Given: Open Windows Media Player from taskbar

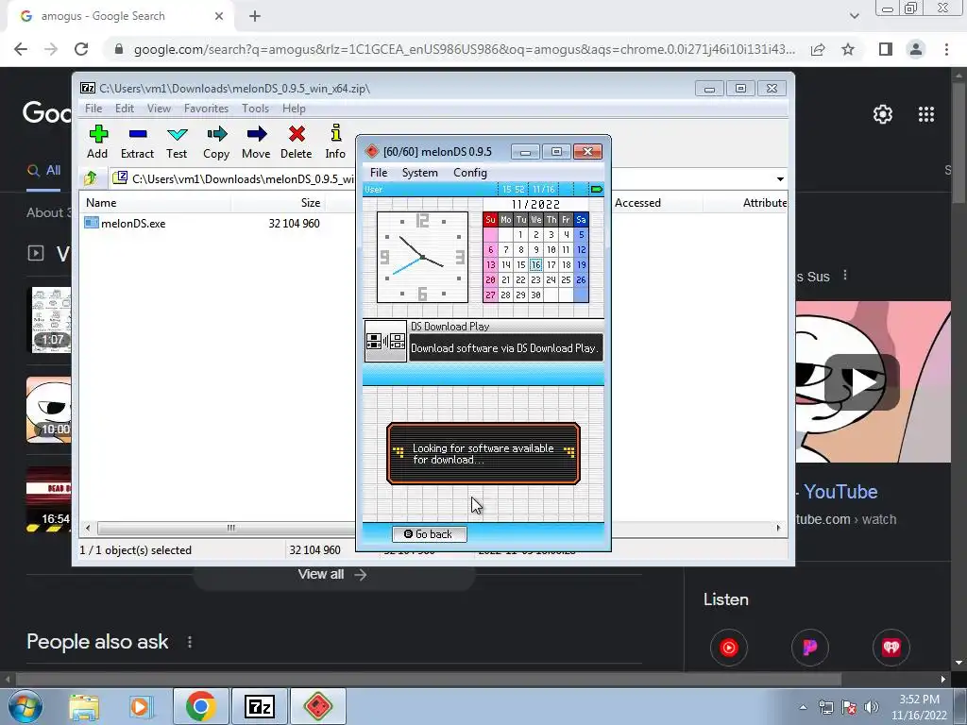Looking at the screenshot, I should coord(140,706).
